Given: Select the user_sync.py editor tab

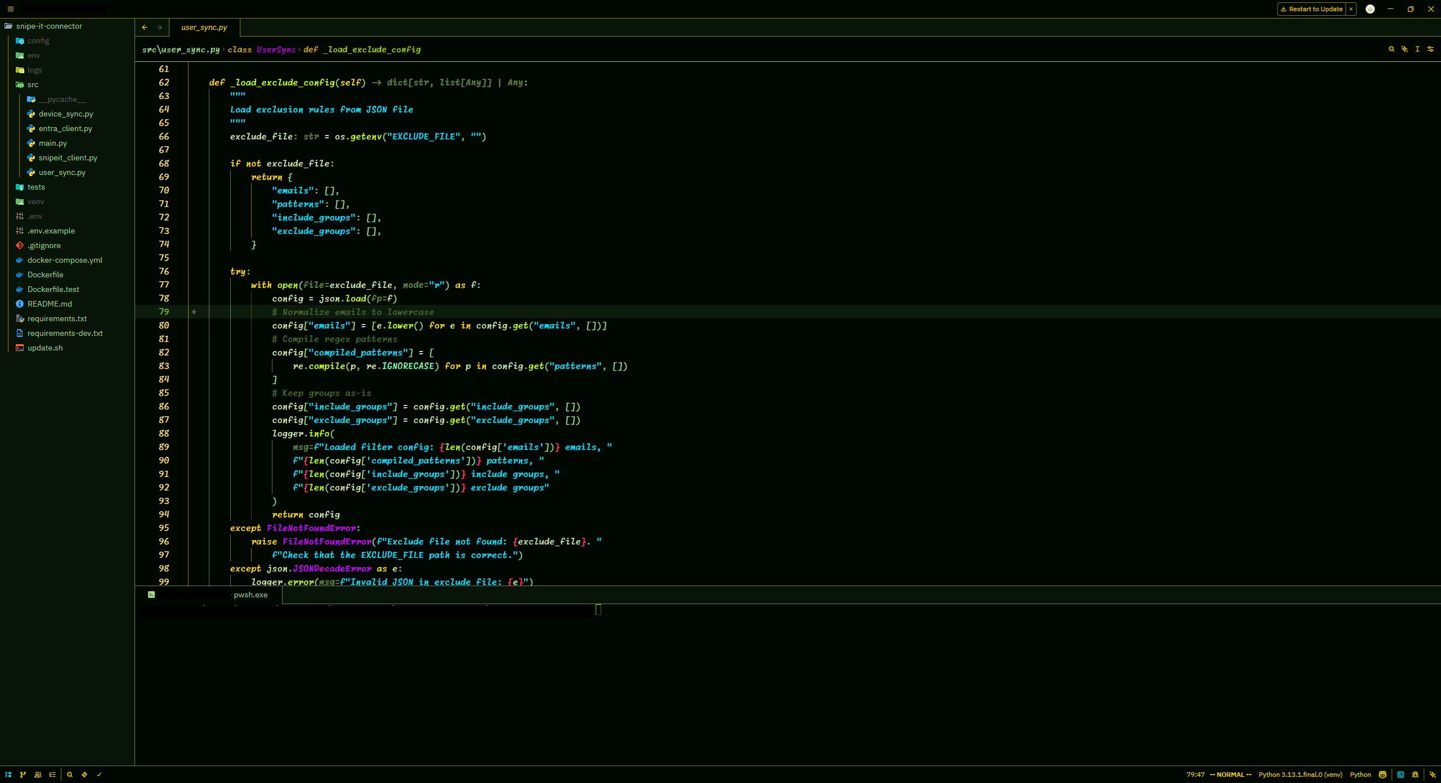Looking at the screenshot, I should (x=204, y=27).
